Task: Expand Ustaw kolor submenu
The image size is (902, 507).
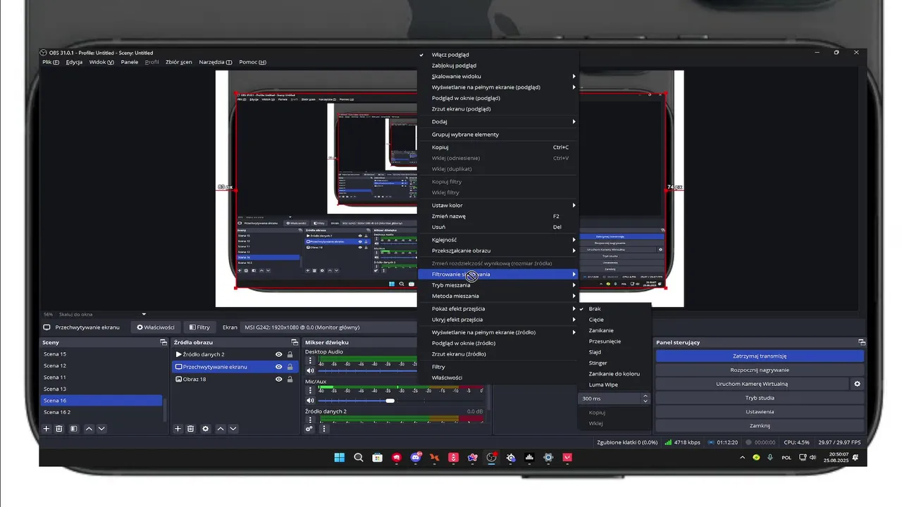Action: tap(498, 206)
